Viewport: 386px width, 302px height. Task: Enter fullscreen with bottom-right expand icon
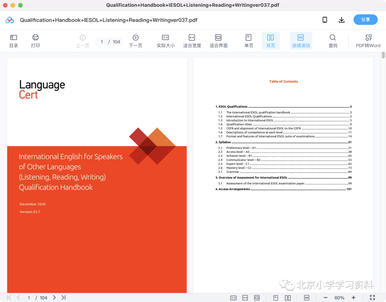click(372, 298)
